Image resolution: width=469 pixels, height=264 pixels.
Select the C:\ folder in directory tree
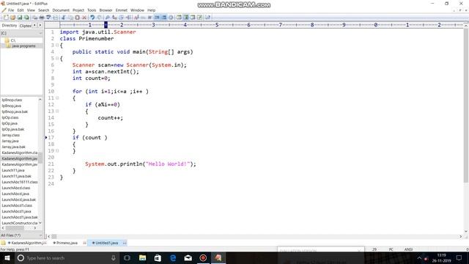10,40
